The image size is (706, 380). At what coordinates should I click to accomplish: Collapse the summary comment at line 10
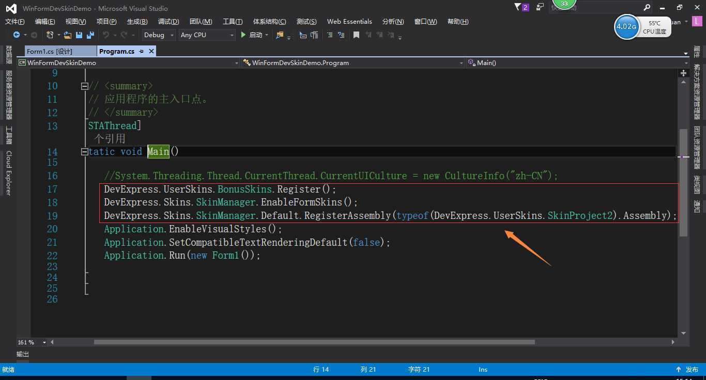(x=84, y=86)
